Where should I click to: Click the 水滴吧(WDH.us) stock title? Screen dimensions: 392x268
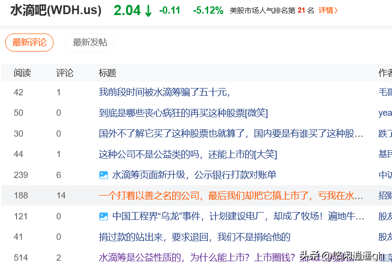(56, 10)
